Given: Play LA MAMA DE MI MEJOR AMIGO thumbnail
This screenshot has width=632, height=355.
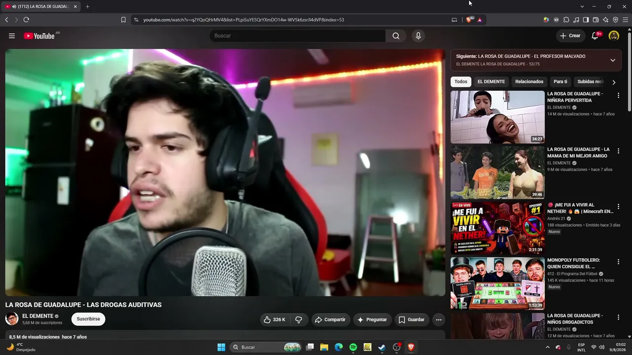Looking at the screenshot, I should tap(497, 173).
